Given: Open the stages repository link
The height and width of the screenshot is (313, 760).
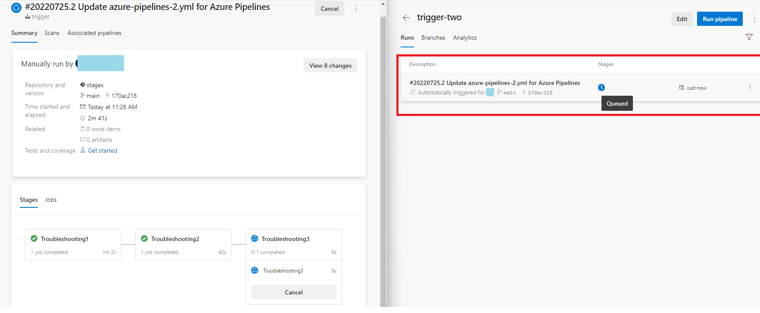Looking at the screenshot, I should click(x=95, y=85).
